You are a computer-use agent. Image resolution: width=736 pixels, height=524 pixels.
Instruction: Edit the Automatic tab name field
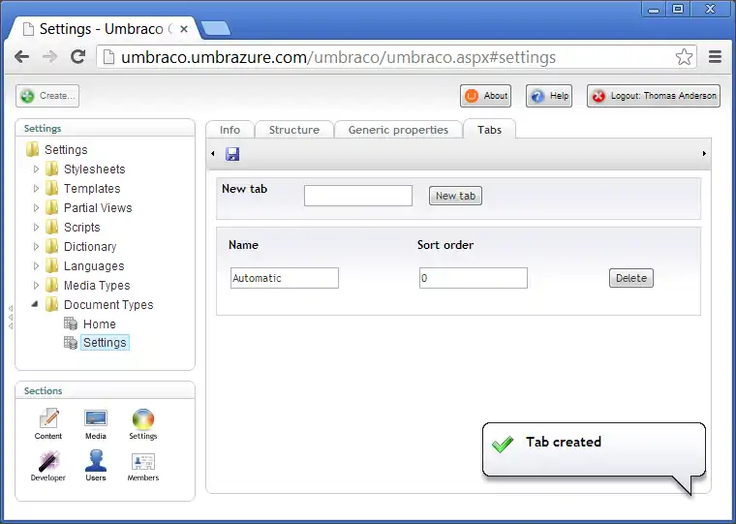[x=285, y=278]
